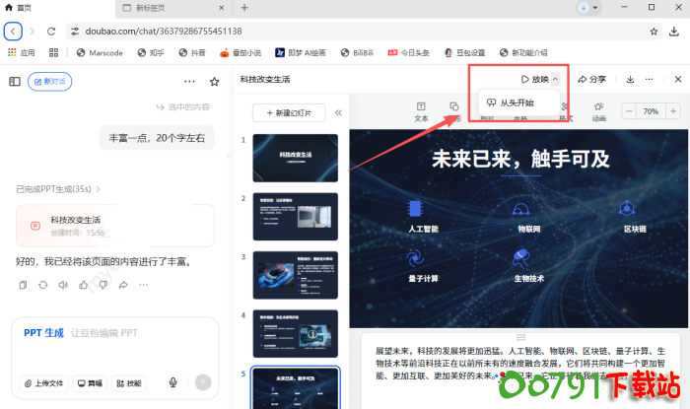This screenshot has width=690, height=409.
Task: Click the copy message icon under reply
Action: point(23,285)
